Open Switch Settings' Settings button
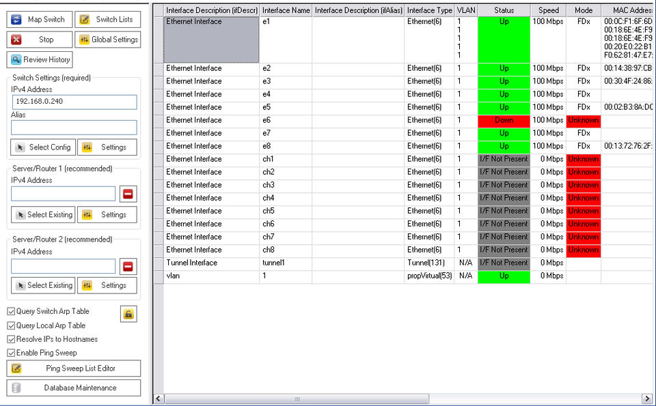This screenshot has width=656, height=406. (107, 147)
